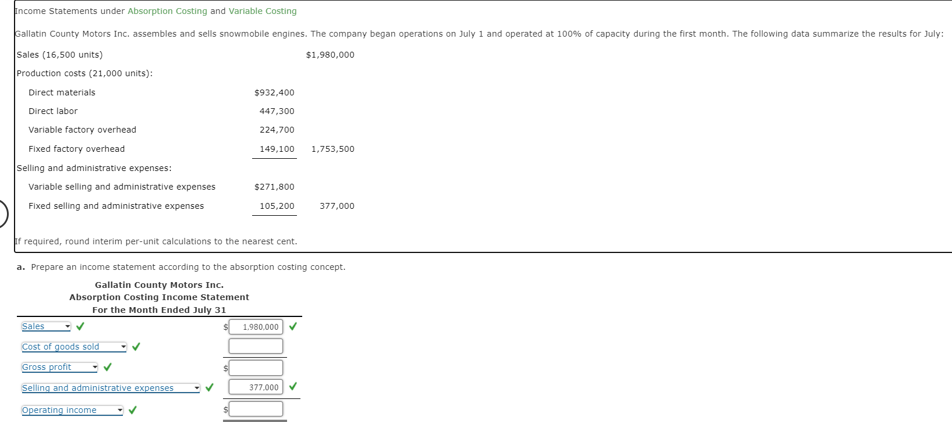Open the Absorption Costing link
Screen dimensions: 952x424
(167, 11)
